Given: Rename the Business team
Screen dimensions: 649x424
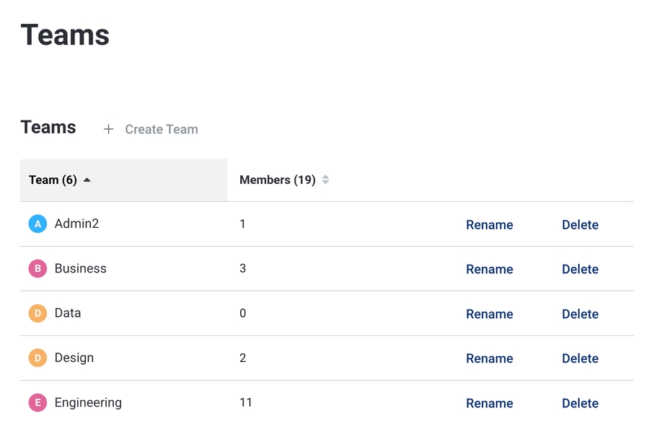Looking at the screenshot, I should pos(489,270).
